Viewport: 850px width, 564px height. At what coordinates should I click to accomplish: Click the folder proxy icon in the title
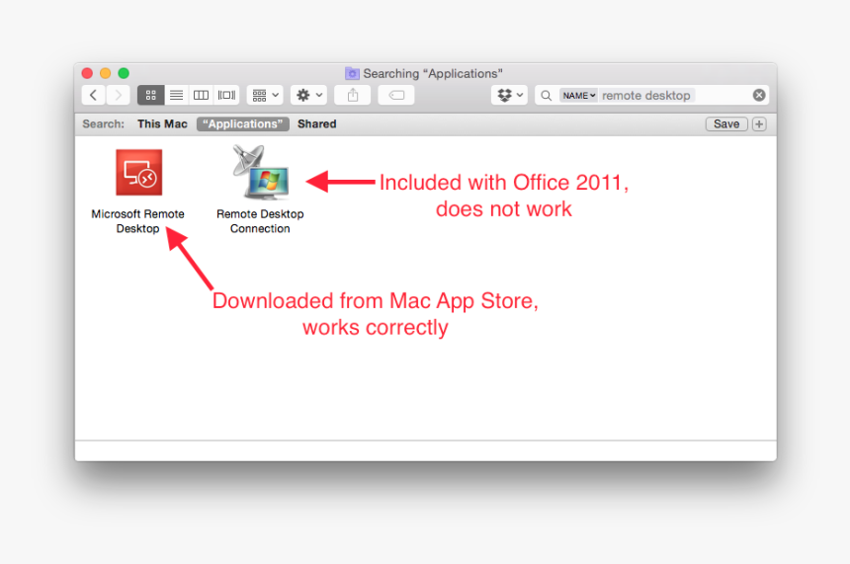353,73
